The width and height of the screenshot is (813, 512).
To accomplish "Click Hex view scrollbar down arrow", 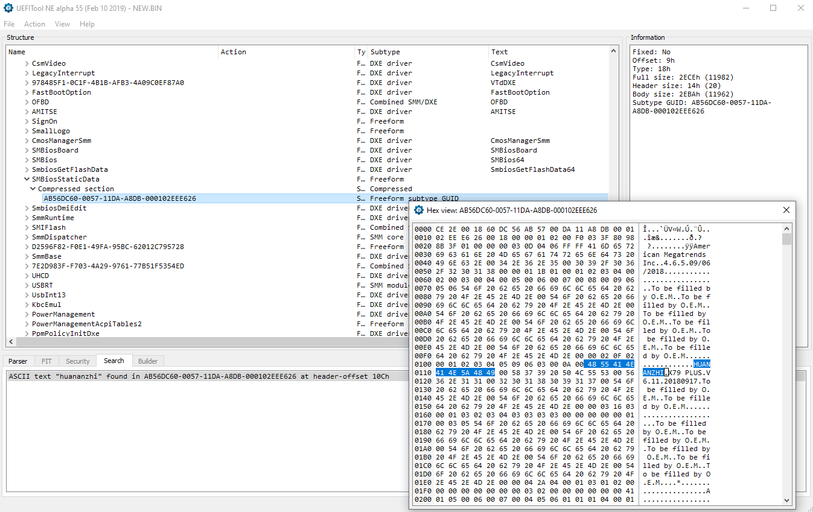I will (786, 501).
